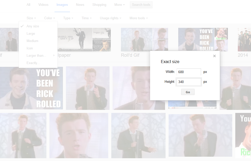Toggle the Search tools button

(141, 5)
